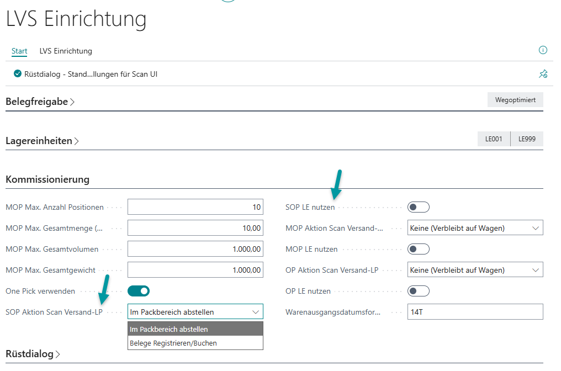Select Im Packbereich abstellen option
Screen dimensions: 561x371
(195, 329)
